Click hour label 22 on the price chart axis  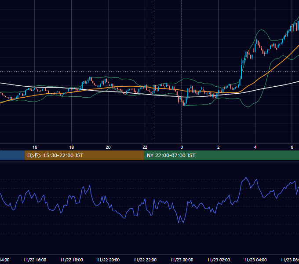pos(145,147)
